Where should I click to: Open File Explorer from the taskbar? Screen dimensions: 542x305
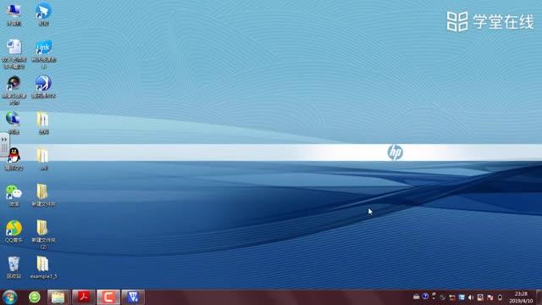click(58, 297)
